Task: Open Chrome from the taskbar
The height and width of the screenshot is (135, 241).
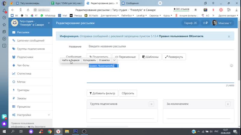Action: click(x=50, y=131)
